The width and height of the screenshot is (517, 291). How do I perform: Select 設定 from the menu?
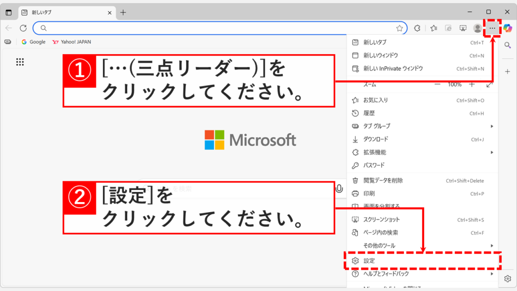pos(369,260)
